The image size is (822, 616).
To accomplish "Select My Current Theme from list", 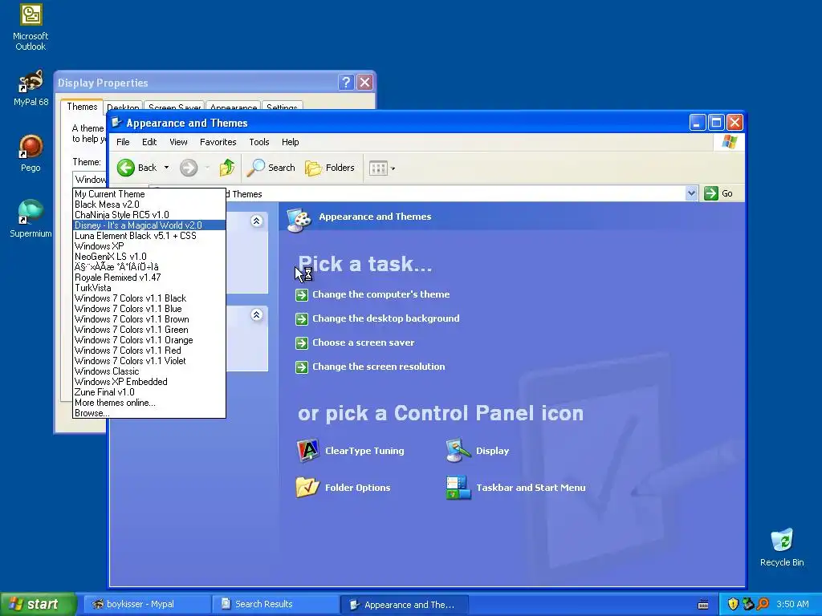I will [149, 194].
